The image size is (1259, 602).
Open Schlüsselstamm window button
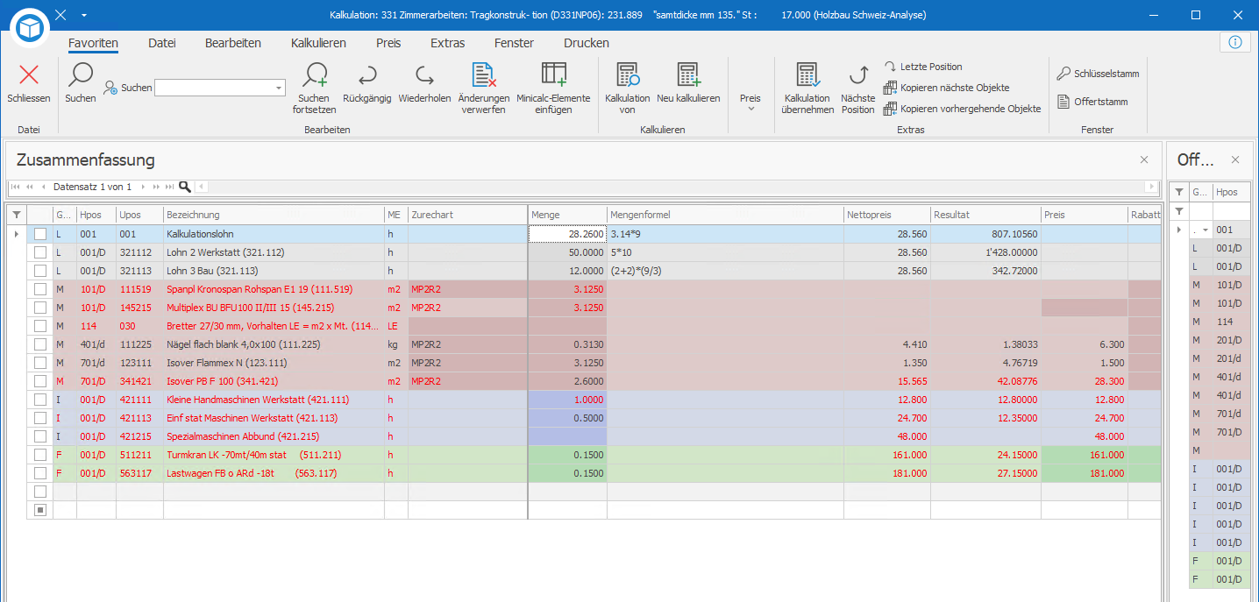1098,74
